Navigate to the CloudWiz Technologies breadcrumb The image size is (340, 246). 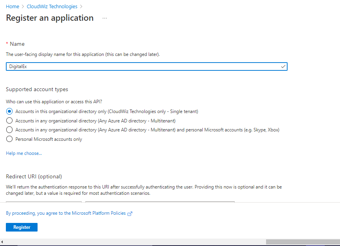tap(52, 7)
